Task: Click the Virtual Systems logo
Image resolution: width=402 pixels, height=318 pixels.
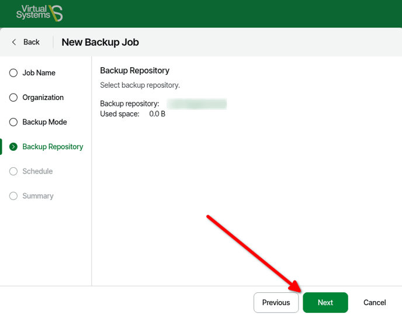Action: point(39,13)
